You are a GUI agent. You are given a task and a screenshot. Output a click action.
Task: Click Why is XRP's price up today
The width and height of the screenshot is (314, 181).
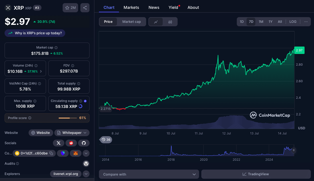pos(35,33)
